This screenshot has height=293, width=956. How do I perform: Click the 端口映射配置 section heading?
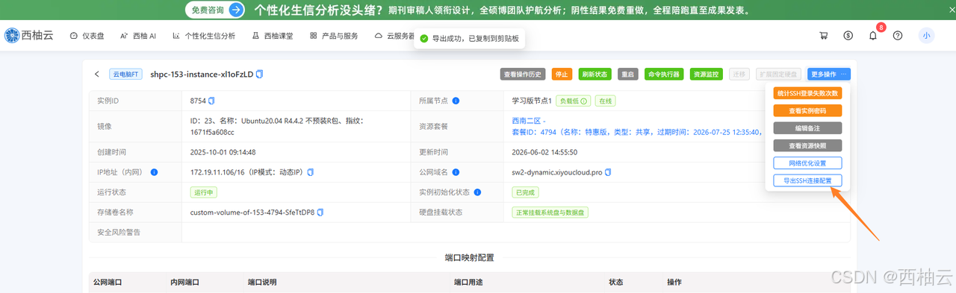(x=469, y=258)
